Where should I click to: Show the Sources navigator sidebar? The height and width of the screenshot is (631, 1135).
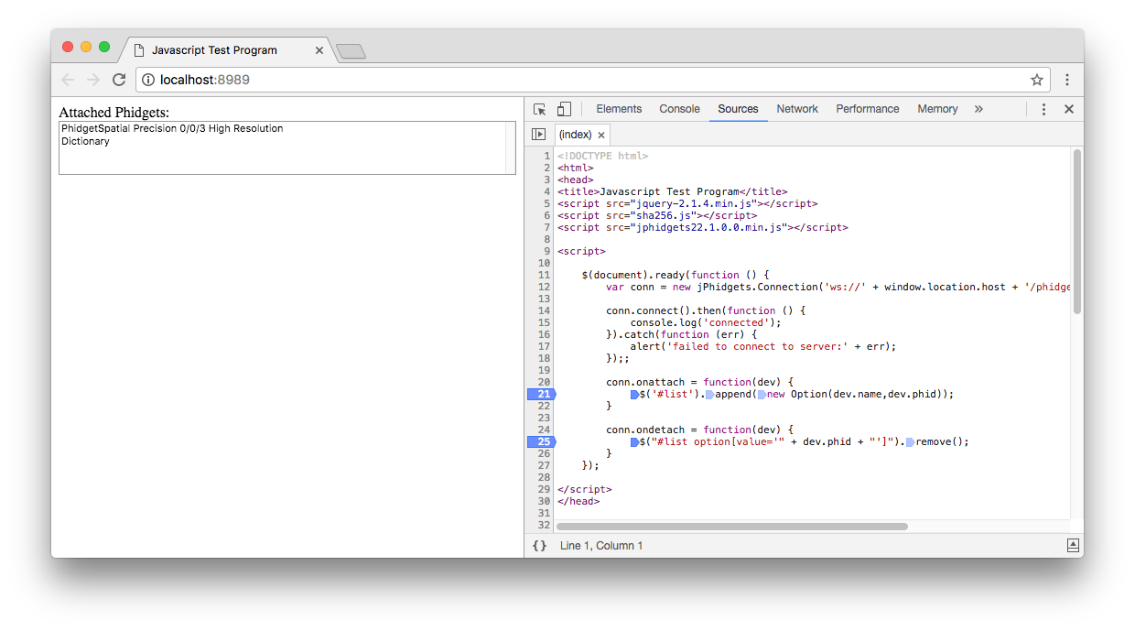coord(539,135)
